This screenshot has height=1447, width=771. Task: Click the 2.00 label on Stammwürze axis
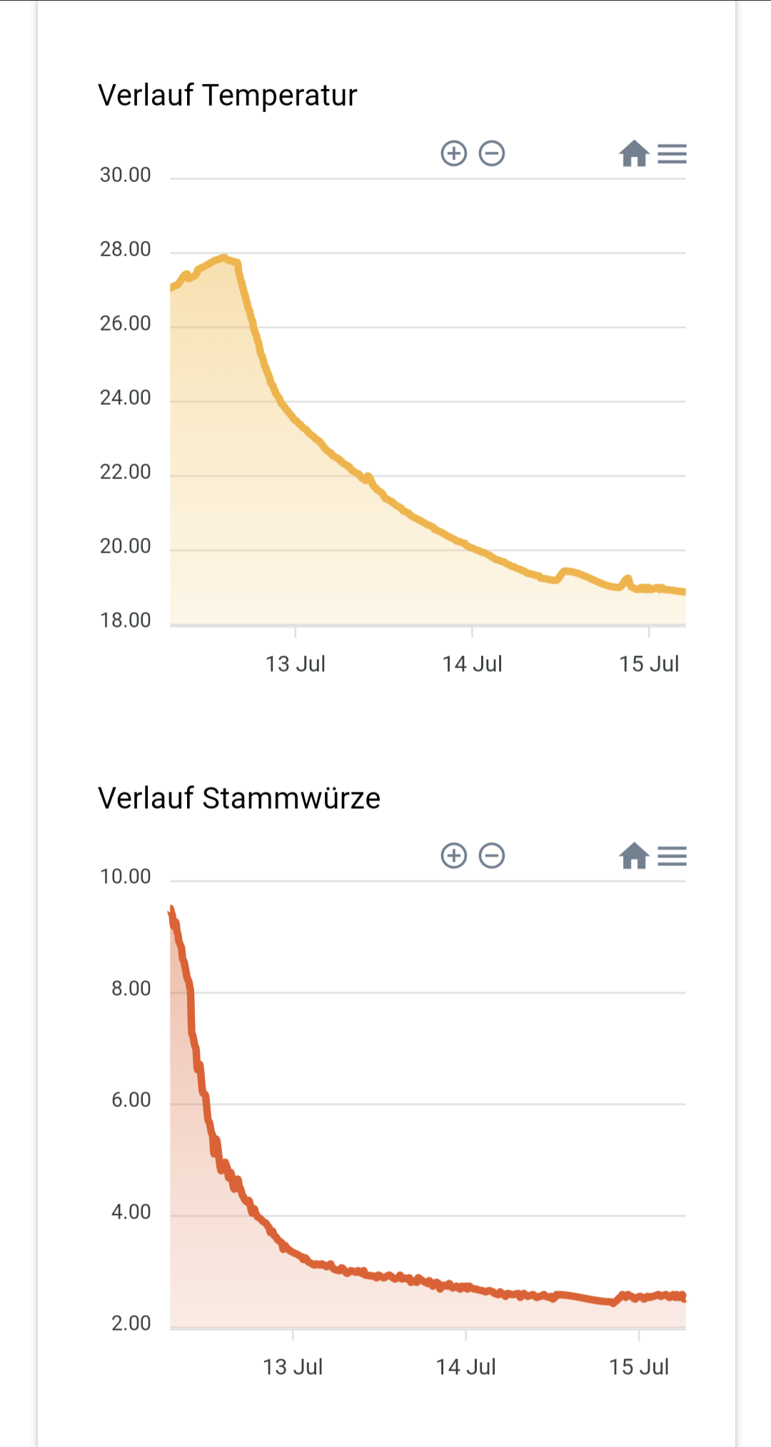click(x=131, y=1323)
